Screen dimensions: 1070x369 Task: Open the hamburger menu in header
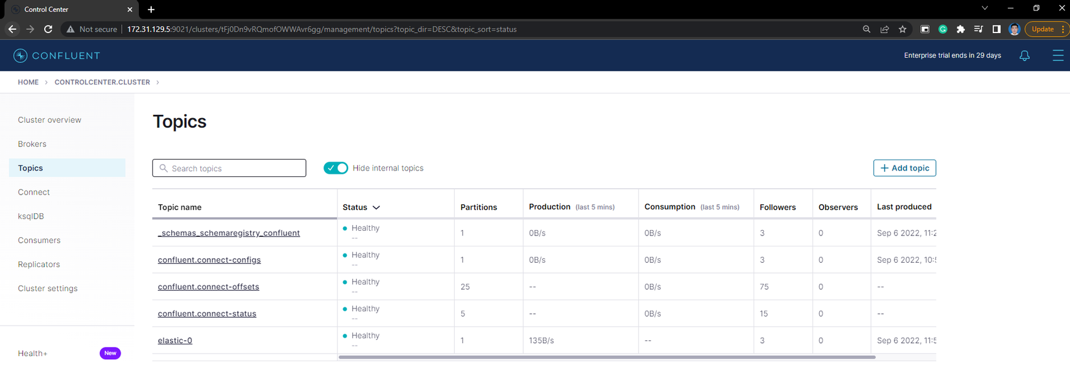click(1058, 56)
